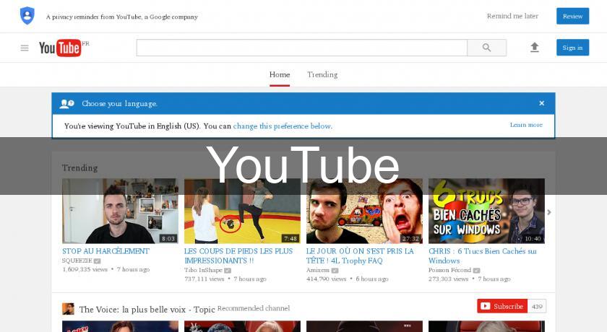Click the privacy reminder from YouTube text
Screen dimensions: 607x332
122,17
